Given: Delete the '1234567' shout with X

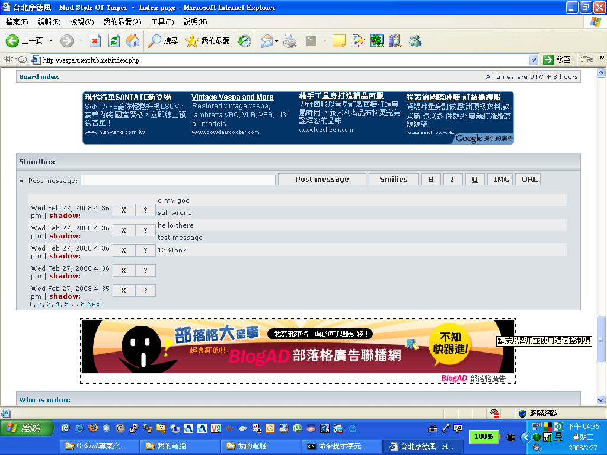Looking at the screenshot, I should tap(123, 290).
